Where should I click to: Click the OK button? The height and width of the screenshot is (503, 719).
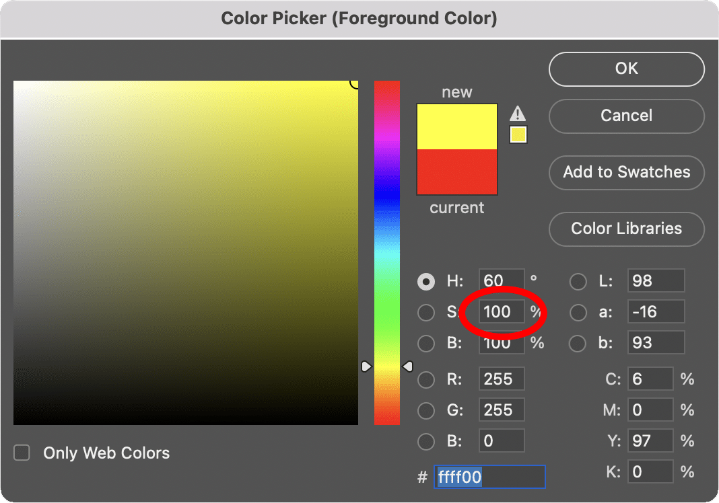pos(626,69)
